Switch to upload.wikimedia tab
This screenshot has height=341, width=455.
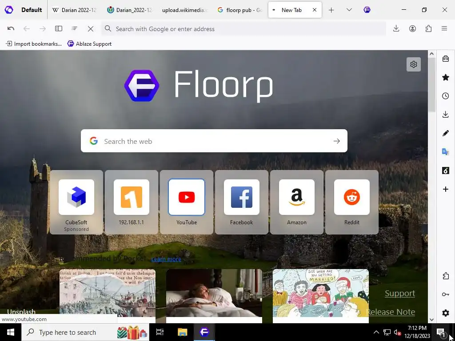(x=184, y=10)
